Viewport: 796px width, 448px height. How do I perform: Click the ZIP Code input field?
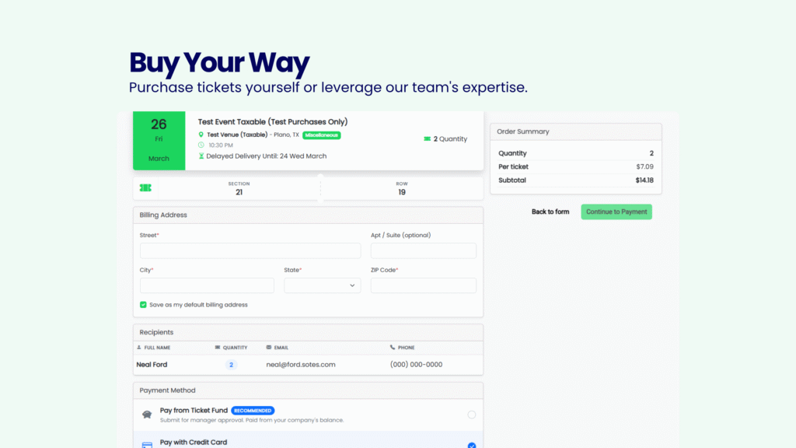tap(424, 285)
